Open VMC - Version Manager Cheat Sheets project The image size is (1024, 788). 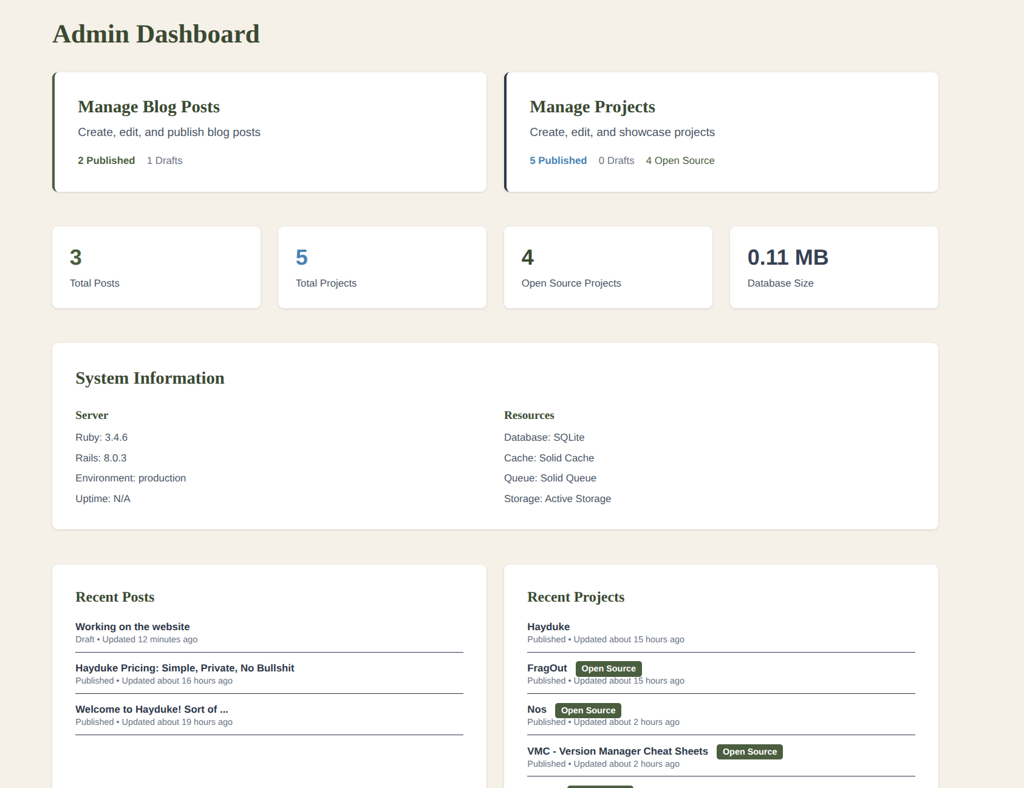(617, 751)
